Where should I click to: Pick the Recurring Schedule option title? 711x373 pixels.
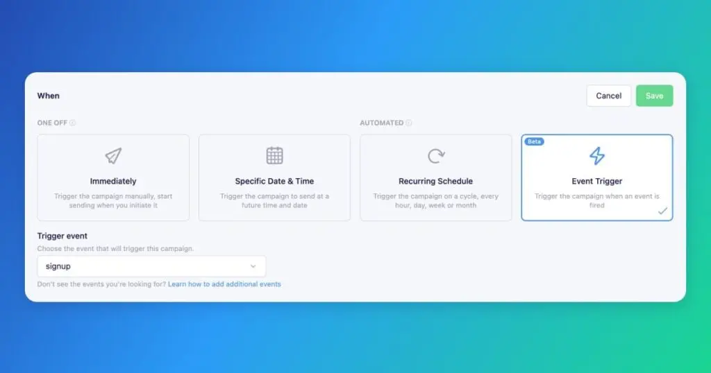point(436,181)
